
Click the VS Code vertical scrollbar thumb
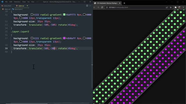coord(92,69)
